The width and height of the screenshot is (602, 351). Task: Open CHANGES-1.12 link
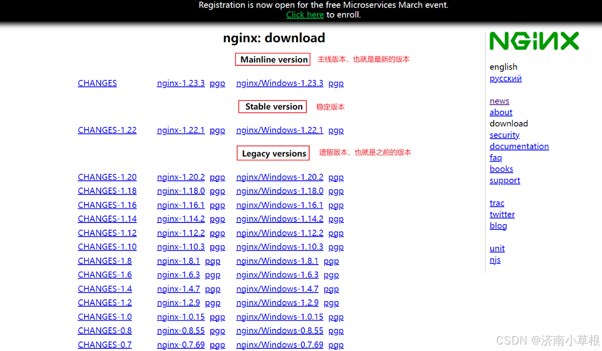click(107, 233)
